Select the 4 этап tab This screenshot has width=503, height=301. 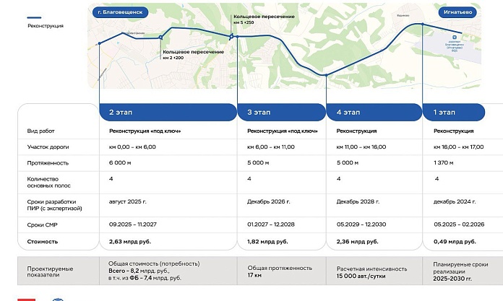[x=374, y=112]
